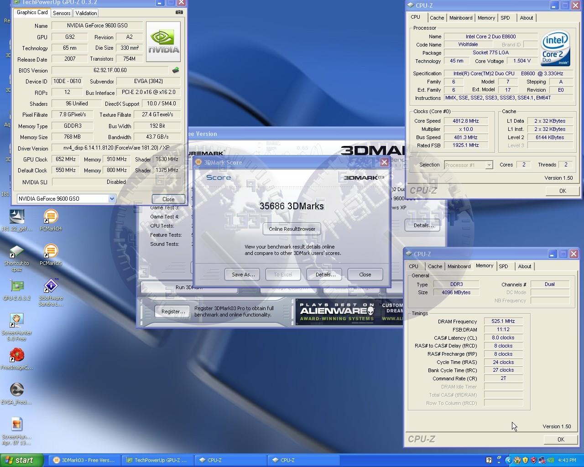Click the To Excel button

pos(283,275)
